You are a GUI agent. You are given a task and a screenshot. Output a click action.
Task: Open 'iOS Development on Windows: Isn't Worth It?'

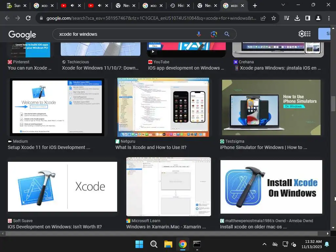click(x=55, y=227)
